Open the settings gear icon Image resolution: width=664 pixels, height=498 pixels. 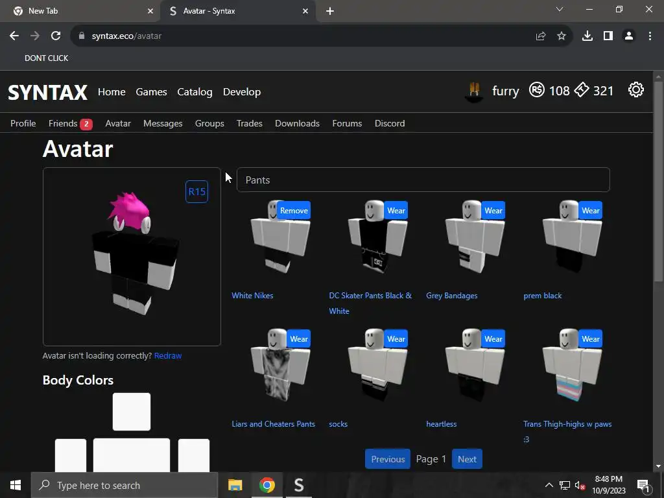pos(635,89)
